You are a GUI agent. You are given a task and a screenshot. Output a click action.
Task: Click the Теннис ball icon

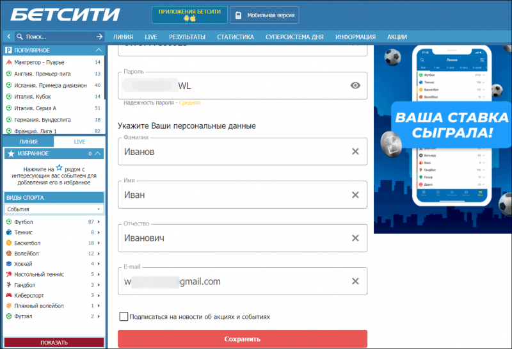(9, 232)
